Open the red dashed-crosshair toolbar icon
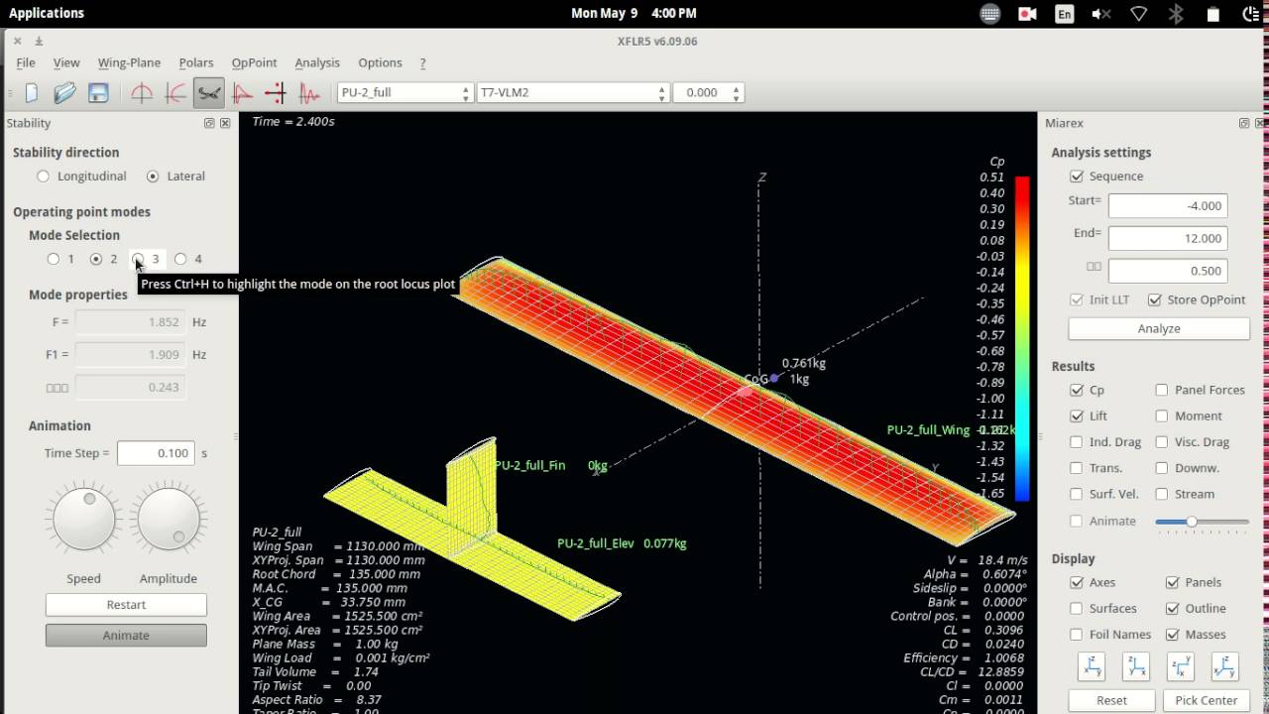 (x=276, y=93)
